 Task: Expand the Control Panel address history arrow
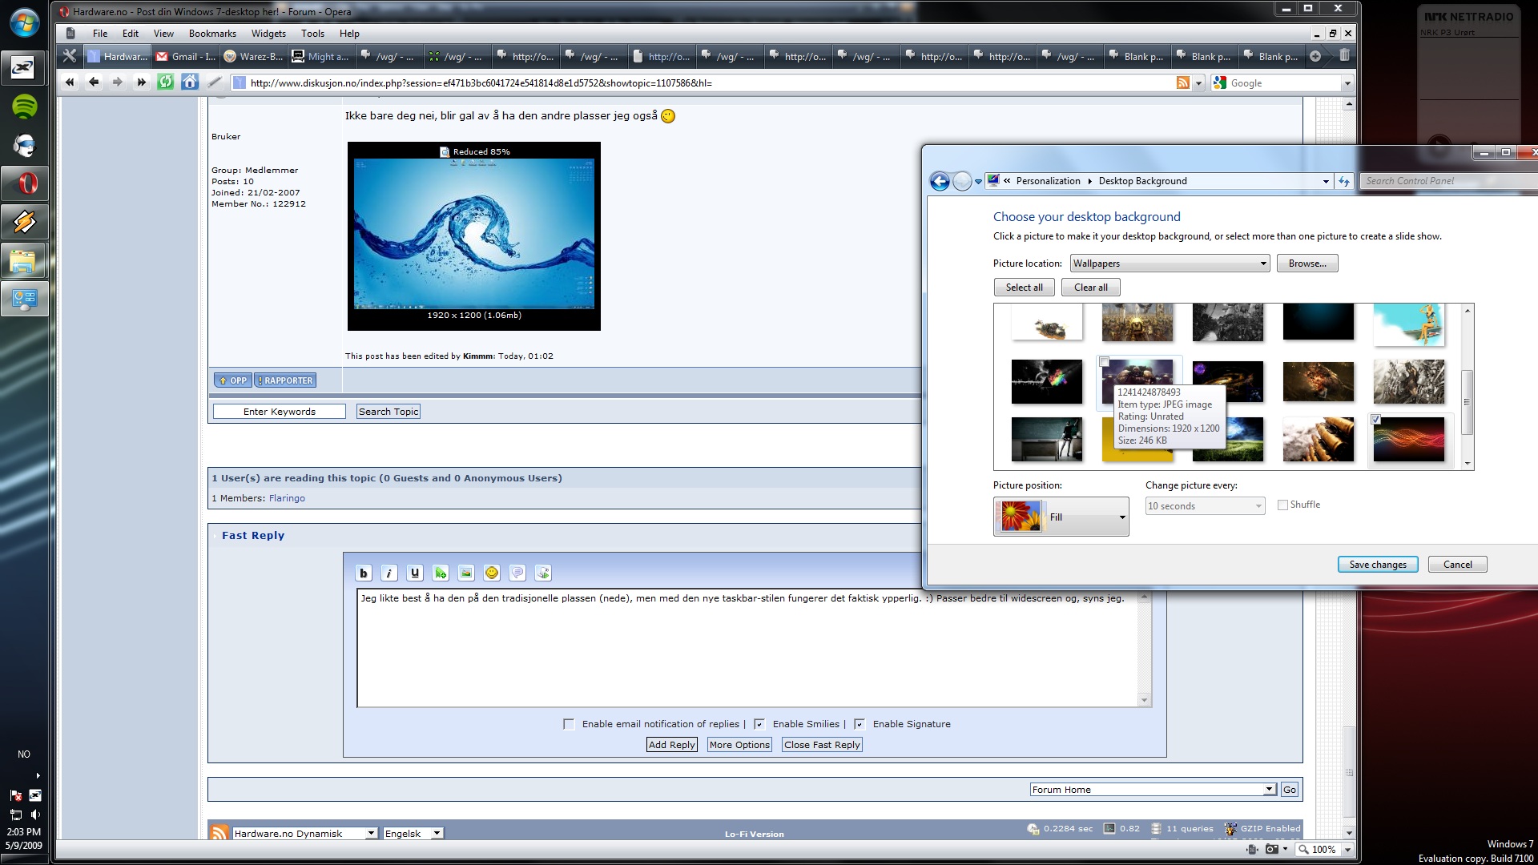click(1326, 181)
